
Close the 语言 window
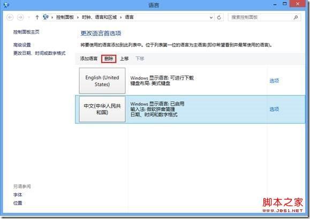297,4
